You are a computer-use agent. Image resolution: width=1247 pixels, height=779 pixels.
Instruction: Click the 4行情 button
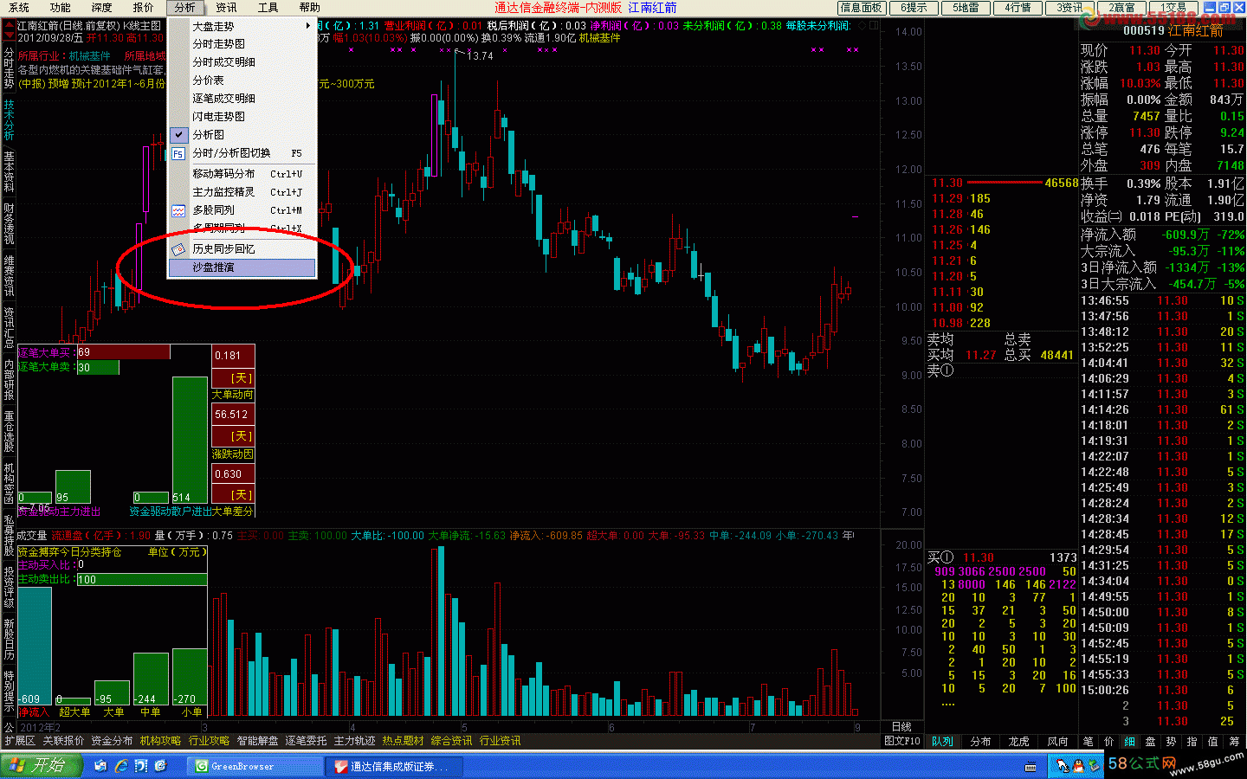pos(1018,8)
